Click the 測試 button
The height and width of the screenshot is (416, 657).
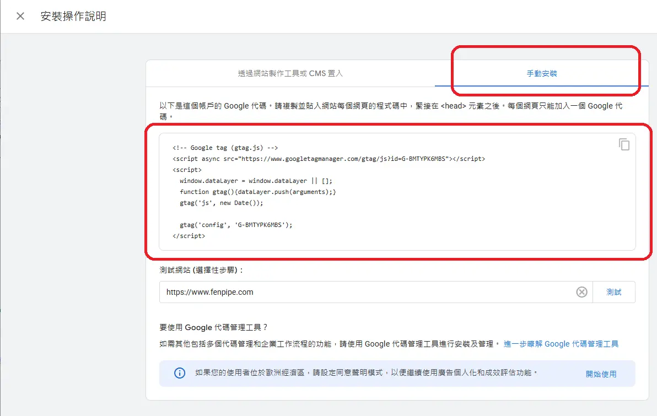click(614, 292)
